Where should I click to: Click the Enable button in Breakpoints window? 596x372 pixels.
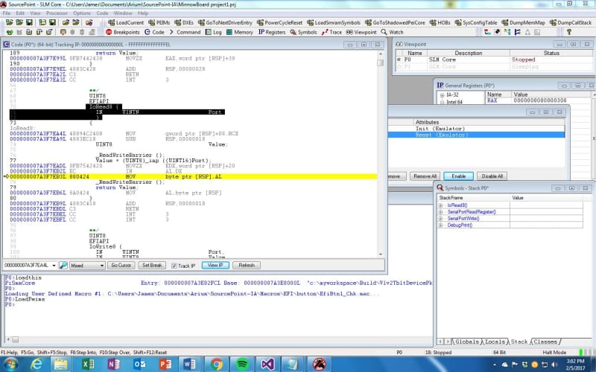click(x=458, y=176)
